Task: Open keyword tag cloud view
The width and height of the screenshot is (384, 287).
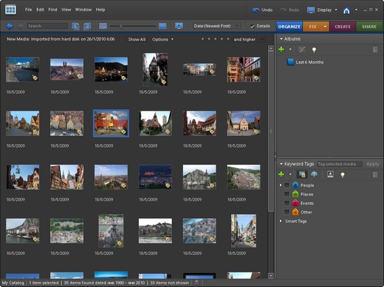Action: click(x=314, y=174)
